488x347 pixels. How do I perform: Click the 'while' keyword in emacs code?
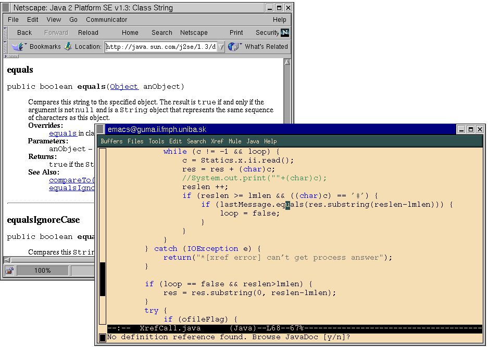pyautogui.click(x=175, y=152)
